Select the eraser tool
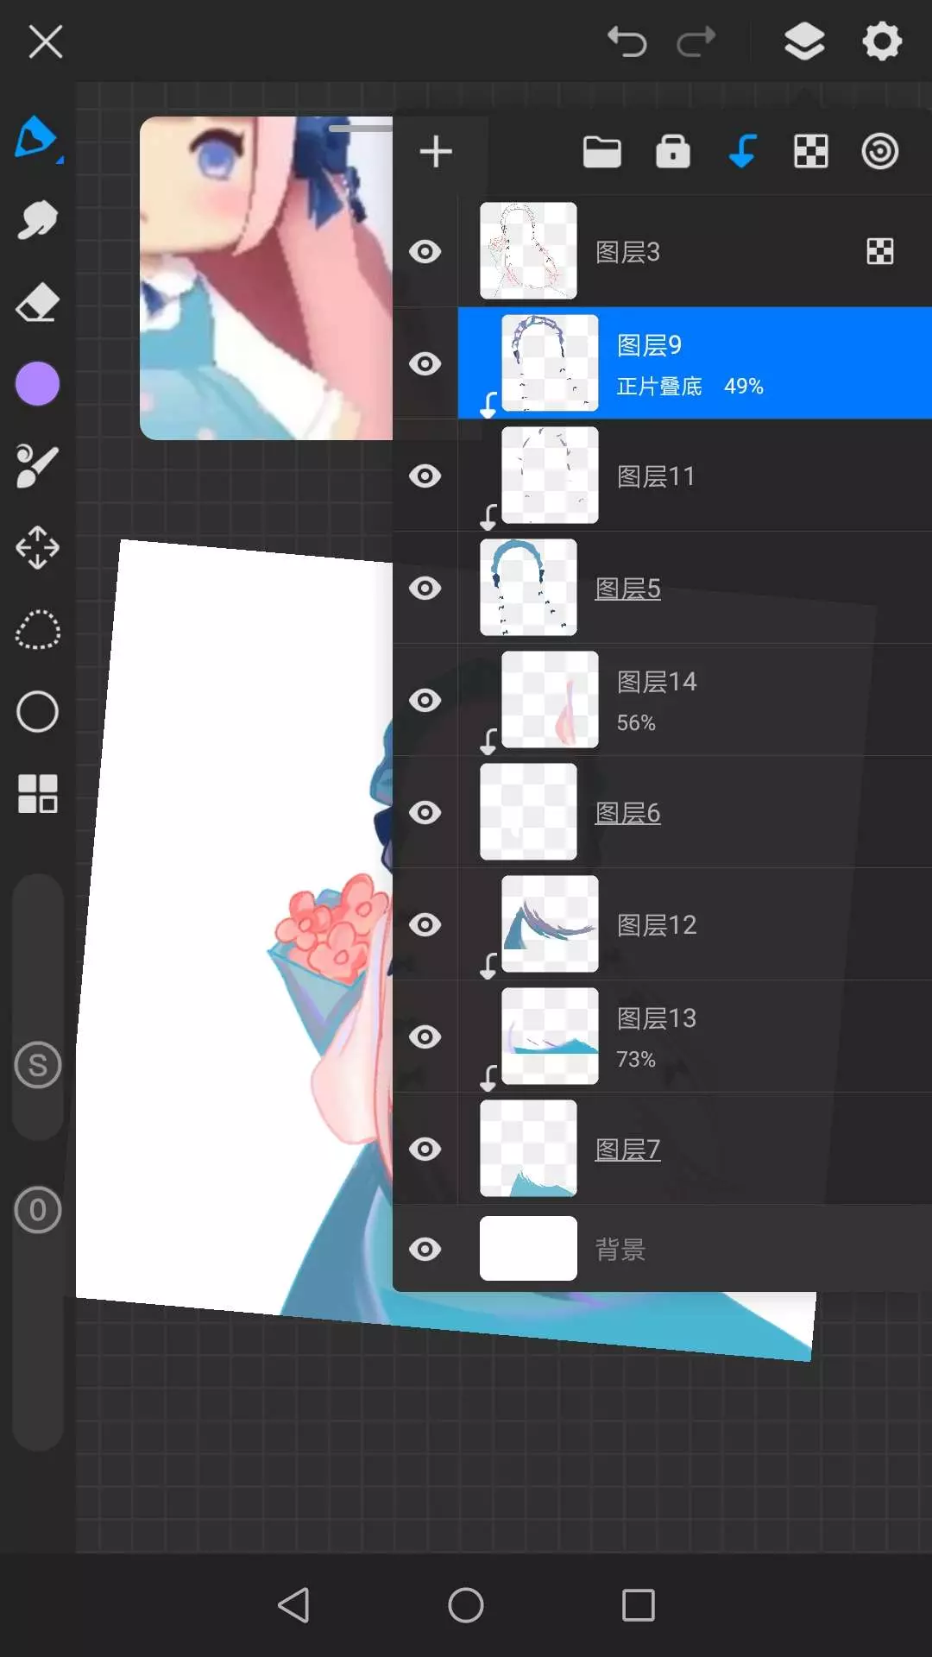This screenshot has width=932, height=1657. (37, 303)
